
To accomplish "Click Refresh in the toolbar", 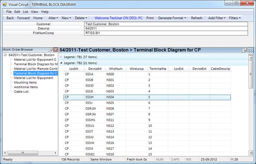I will click(197, 18).
